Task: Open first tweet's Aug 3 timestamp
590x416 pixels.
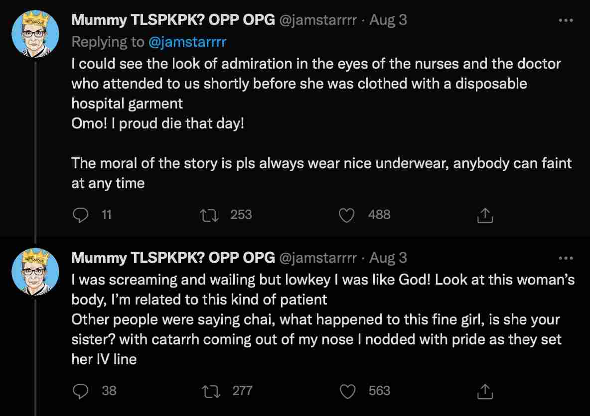Action: tap(388, 20)
